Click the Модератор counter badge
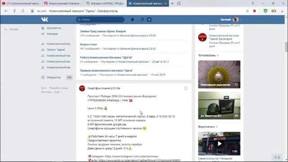The width and height of the screenshot is (288, 162). 69,77
